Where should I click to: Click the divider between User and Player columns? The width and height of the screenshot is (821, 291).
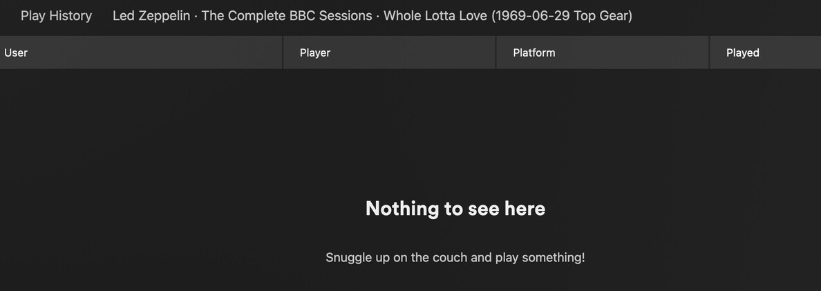(x=283, y=53)
